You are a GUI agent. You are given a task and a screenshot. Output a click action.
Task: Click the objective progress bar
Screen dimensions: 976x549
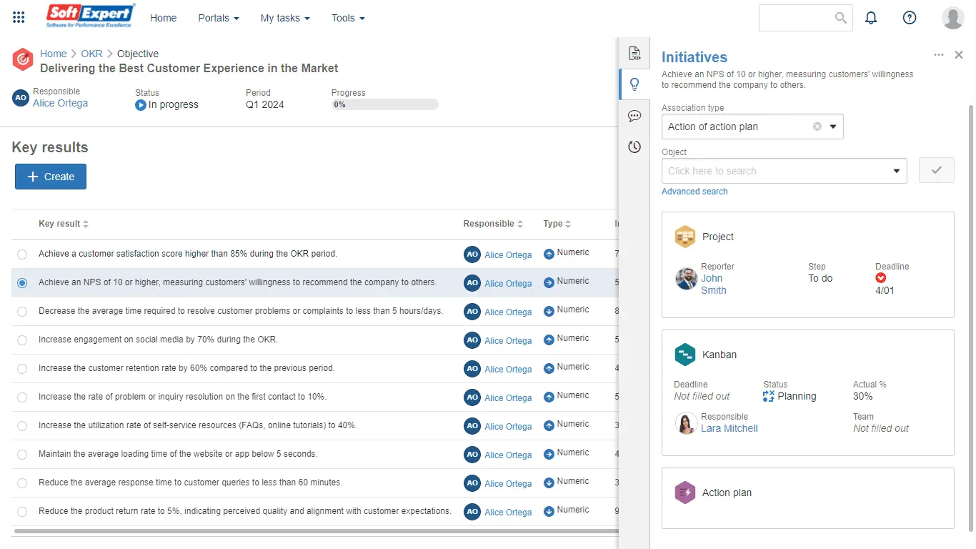click(x=384, y=105)
